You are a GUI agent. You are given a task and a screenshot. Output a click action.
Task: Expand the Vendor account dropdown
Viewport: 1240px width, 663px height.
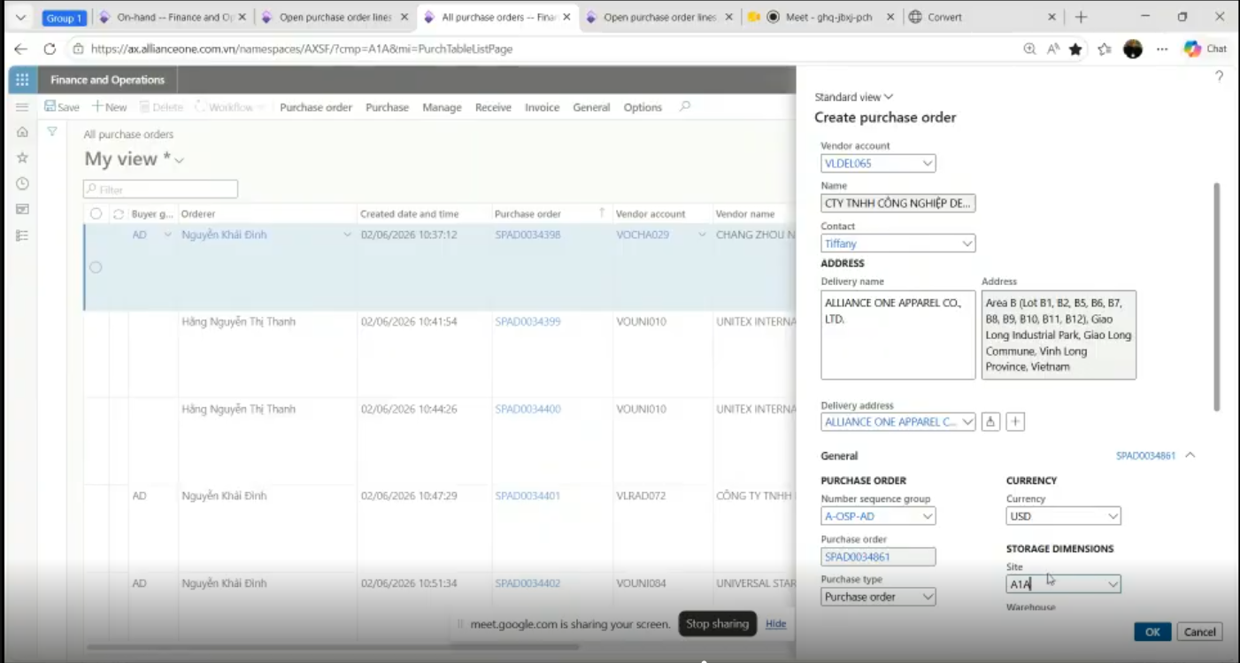[927, 164]
